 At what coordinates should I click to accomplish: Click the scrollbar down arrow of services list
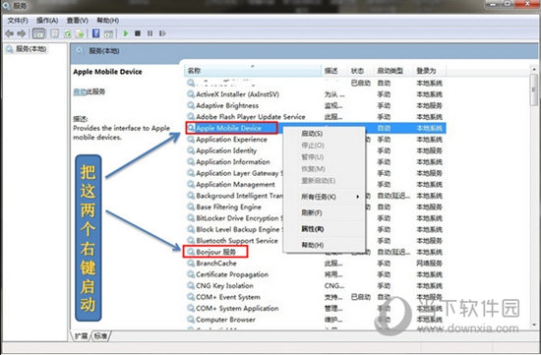534,325
